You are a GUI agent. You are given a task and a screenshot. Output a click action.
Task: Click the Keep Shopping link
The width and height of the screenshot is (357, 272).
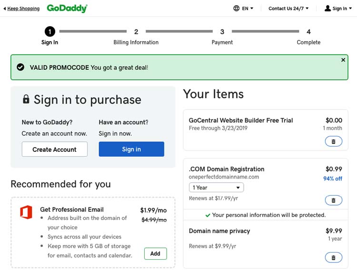23,9
